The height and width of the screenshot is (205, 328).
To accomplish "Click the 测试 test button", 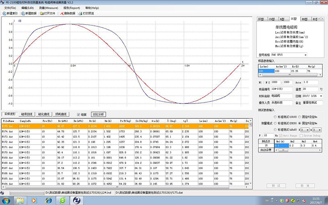I will click(x=276, y=186).
